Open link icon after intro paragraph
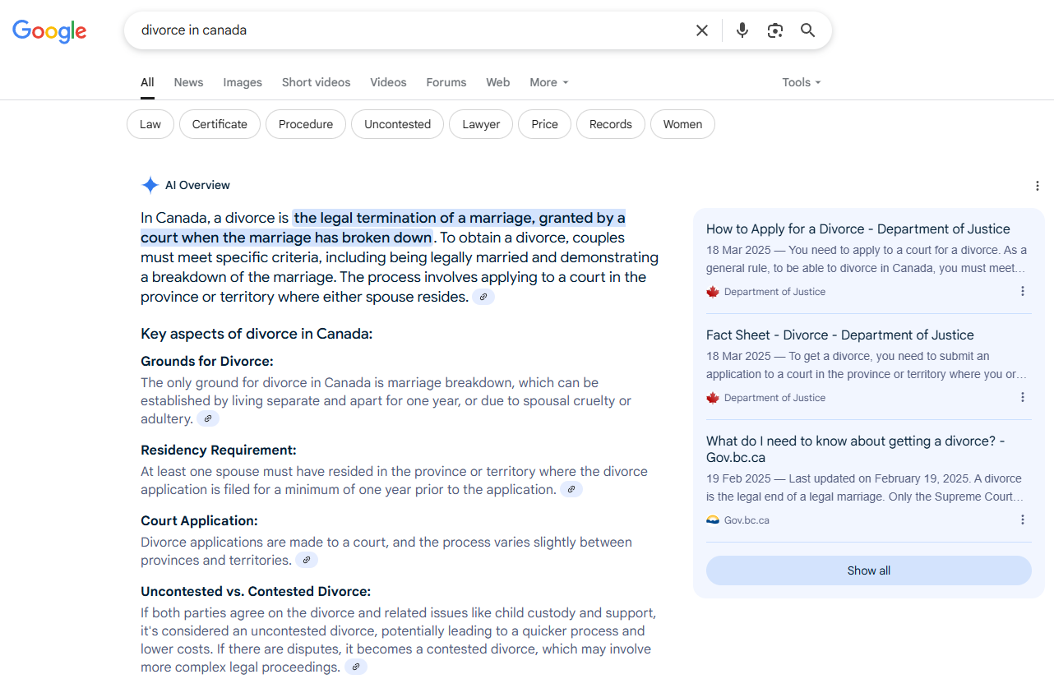The width and height of the screenshot is (1054, 679). pyautogui.click(x=483, y=297)
